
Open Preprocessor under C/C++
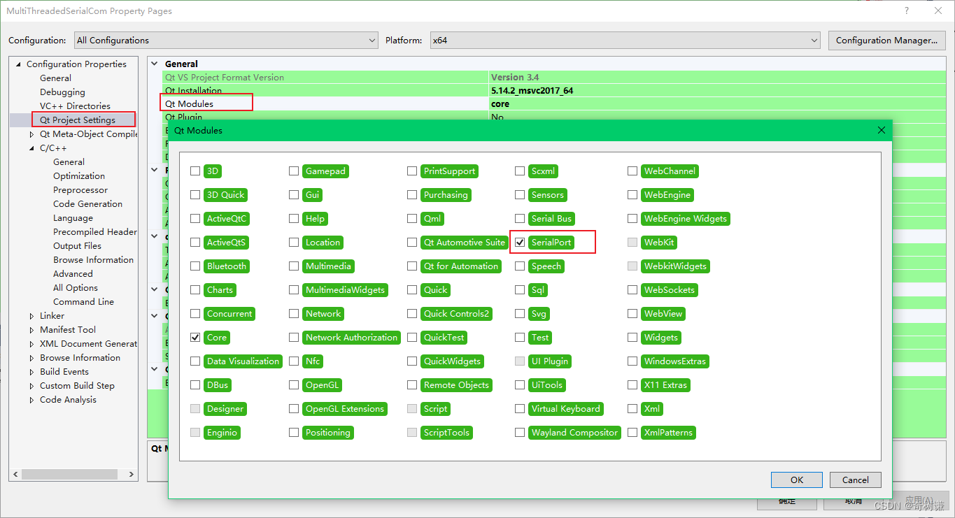(80, 190)
